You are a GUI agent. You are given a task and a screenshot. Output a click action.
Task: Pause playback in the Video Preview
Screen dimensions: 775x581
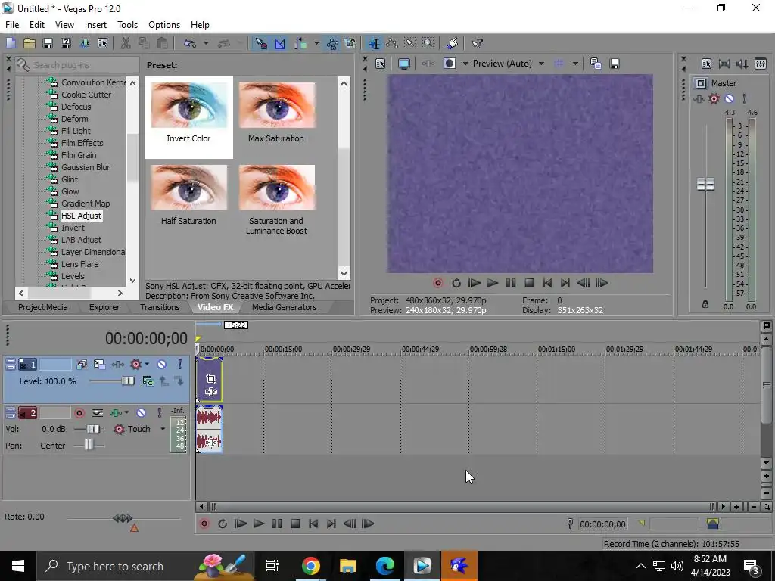tap(511, 283)
